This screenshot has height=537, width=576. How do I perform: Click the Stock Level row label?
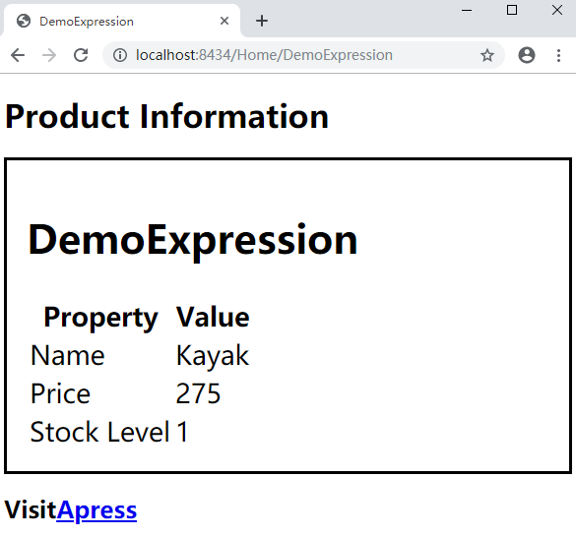[x=99, y=432]
